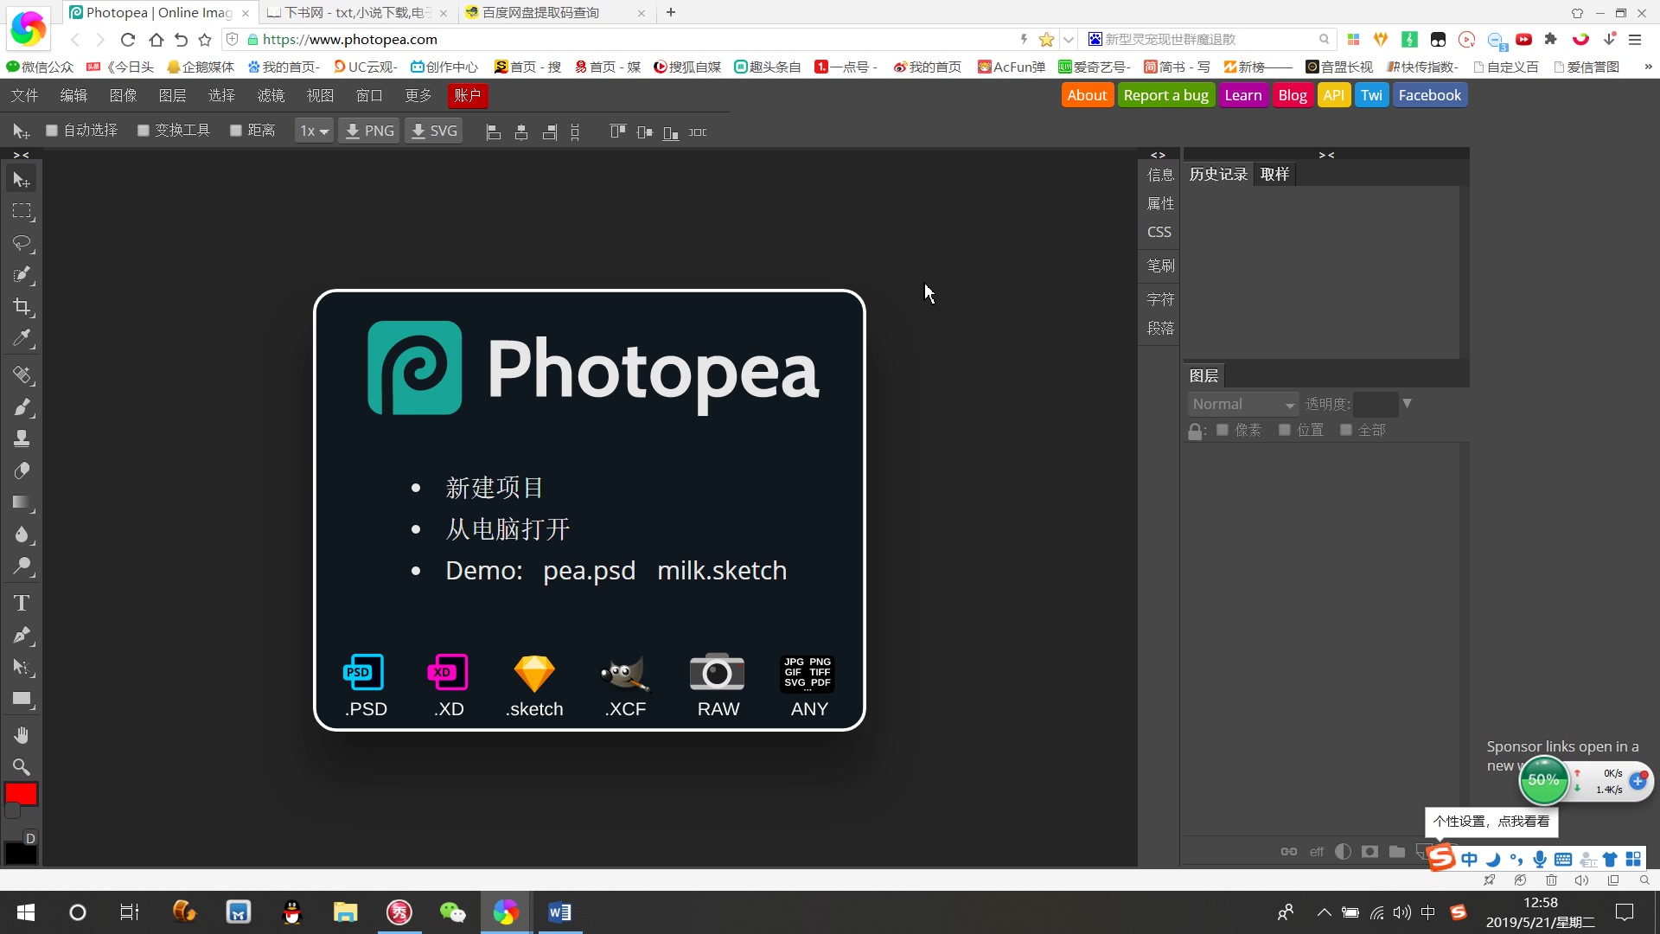The height and width of the screenshot is (934, 1660).
Task: Select the Rectangle shape tool
Action: click(22, 699)
